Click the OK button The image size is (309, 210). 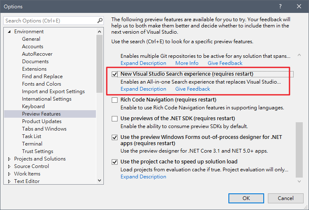(x=246, y=198)
